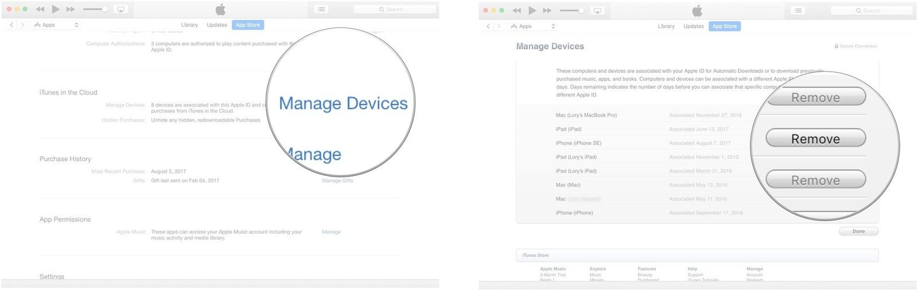Click Search field in the Manage Devices window

pos(871,10)
